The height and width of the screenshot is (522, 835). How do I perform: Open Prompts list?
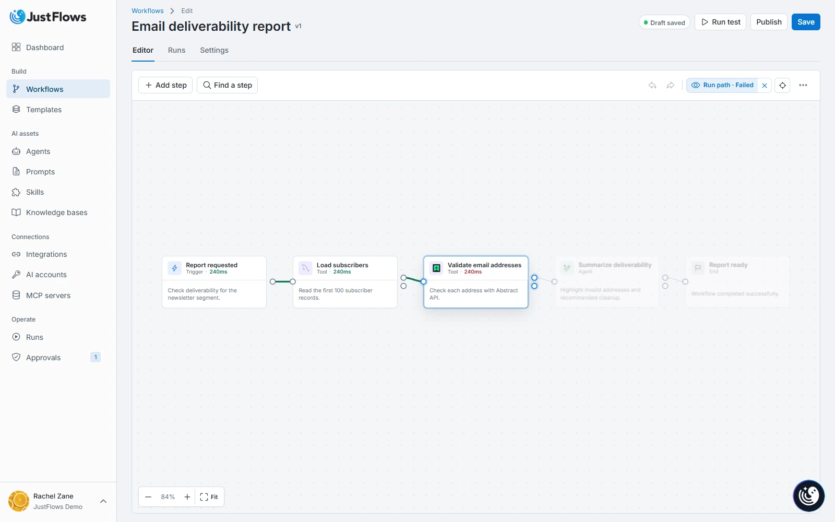(x=58, y=172)
